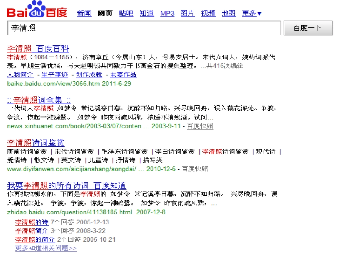The width and height of the screenshot is (339, 254).
Task: Open the 李清照的简介 related question
Action: tap(35, 239)
